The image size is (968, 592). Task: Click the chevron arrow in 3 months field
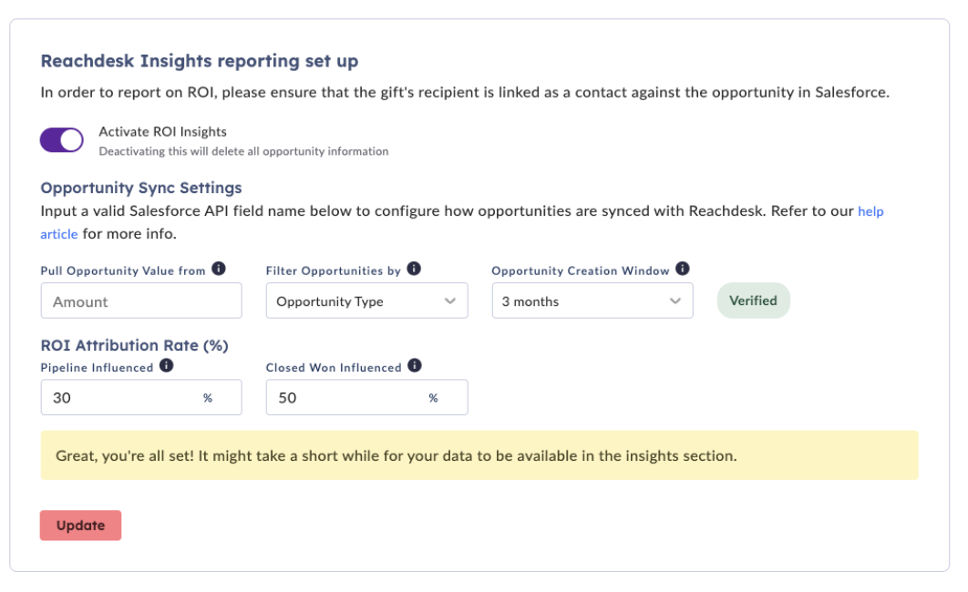point(675,301)
